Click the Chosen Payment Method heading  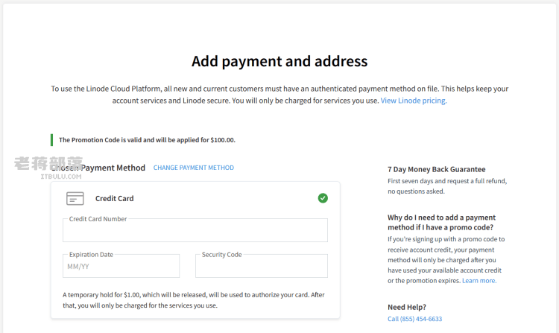[x=98, y=168]
